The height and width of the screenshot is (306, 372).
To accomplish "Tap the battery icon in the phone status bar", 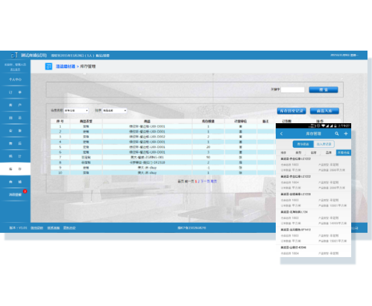I will pos(335,126).
